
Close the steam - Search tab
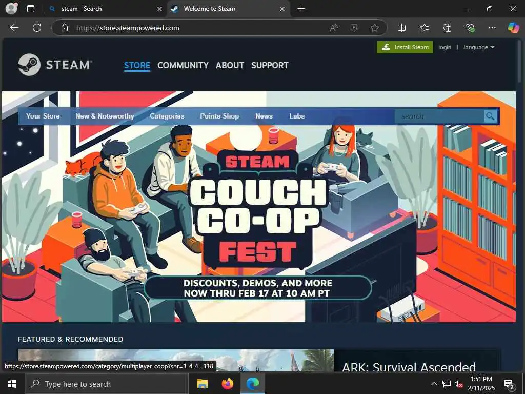click(160, 9)
